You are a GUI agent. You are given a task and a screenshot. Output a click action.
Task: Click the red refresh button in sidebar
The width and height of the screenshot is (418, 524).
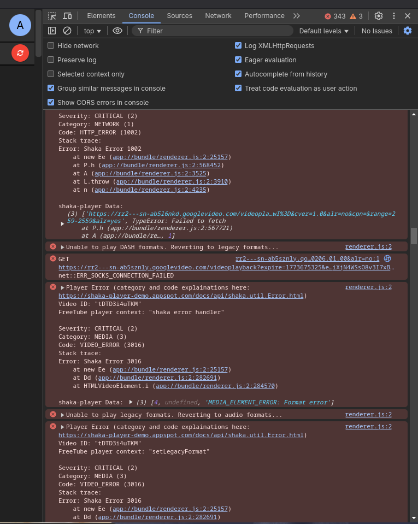(20, 53)
